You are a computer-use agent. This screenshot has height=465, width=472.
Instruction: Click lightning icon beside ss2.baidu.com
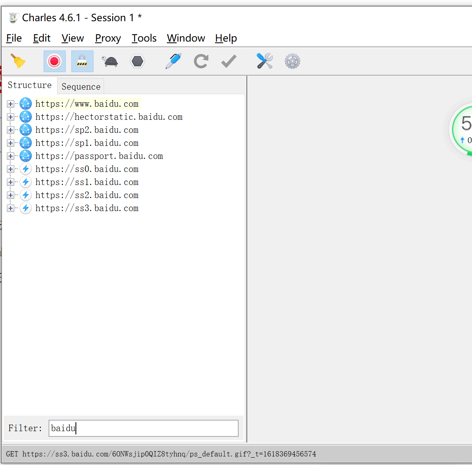pos(26,195)
